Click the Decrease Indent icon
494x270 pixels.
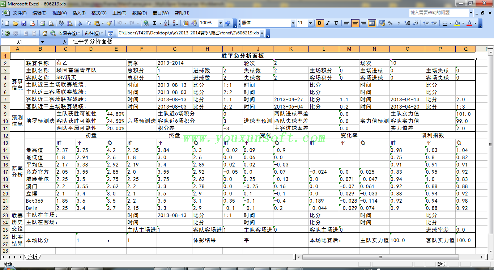426,23
